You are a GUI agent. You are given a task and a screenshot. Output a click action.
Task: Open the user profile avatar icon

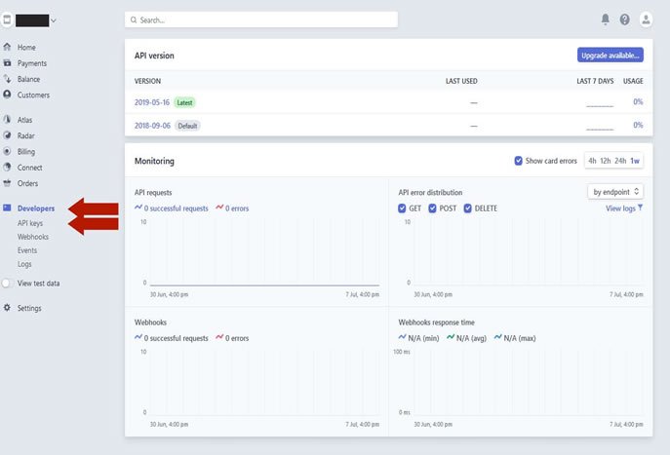tap(645, 19)
